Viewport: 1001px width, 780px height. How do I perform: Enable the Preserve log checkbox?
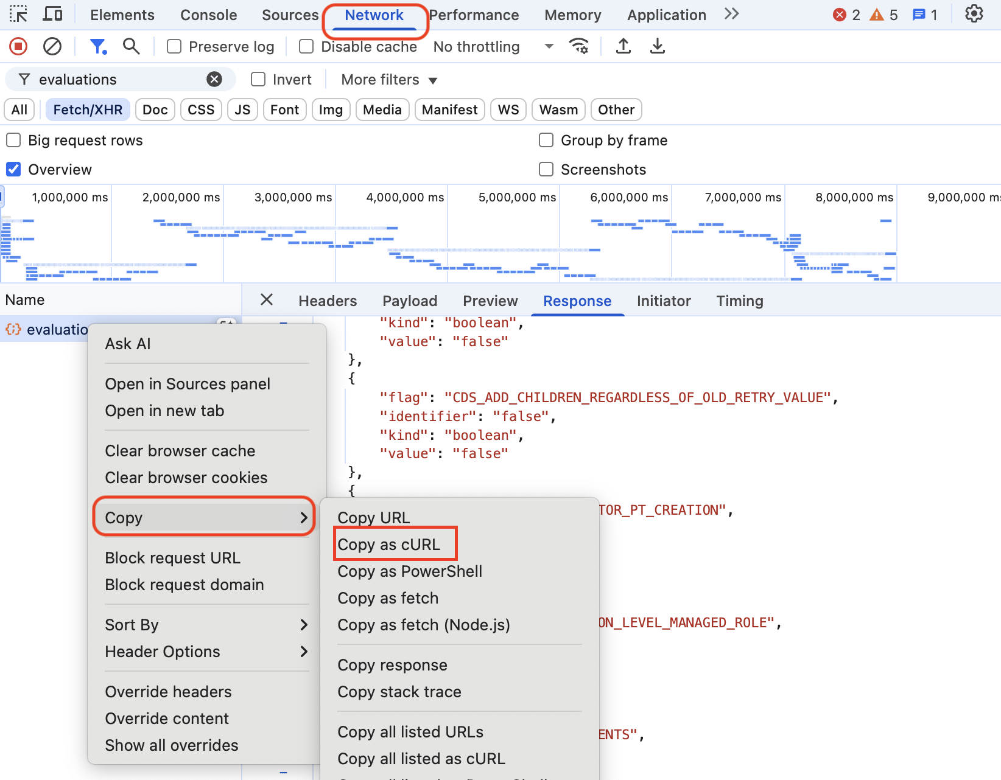tap(174, 47)
